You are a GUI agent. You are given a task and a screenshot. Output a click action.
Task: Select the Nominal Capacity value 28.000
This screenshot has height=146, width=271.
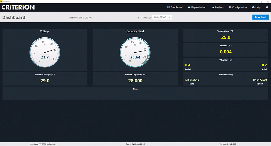135,81
